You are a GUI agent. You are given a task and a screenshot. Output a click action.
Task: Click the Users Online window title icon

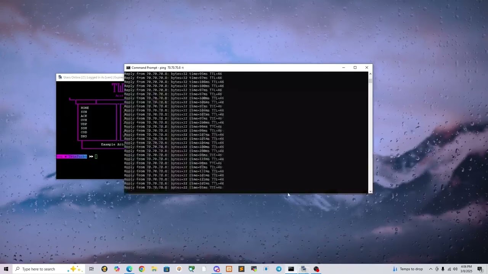(60, 77)
